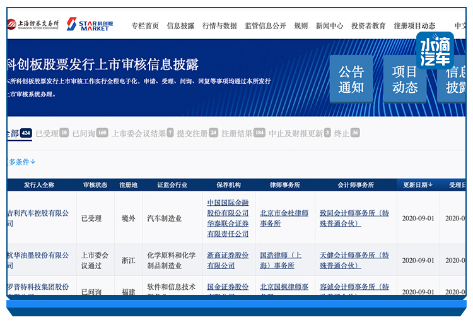
Task: Click the 审核状态 column header
Action: [x=95, y=185]
